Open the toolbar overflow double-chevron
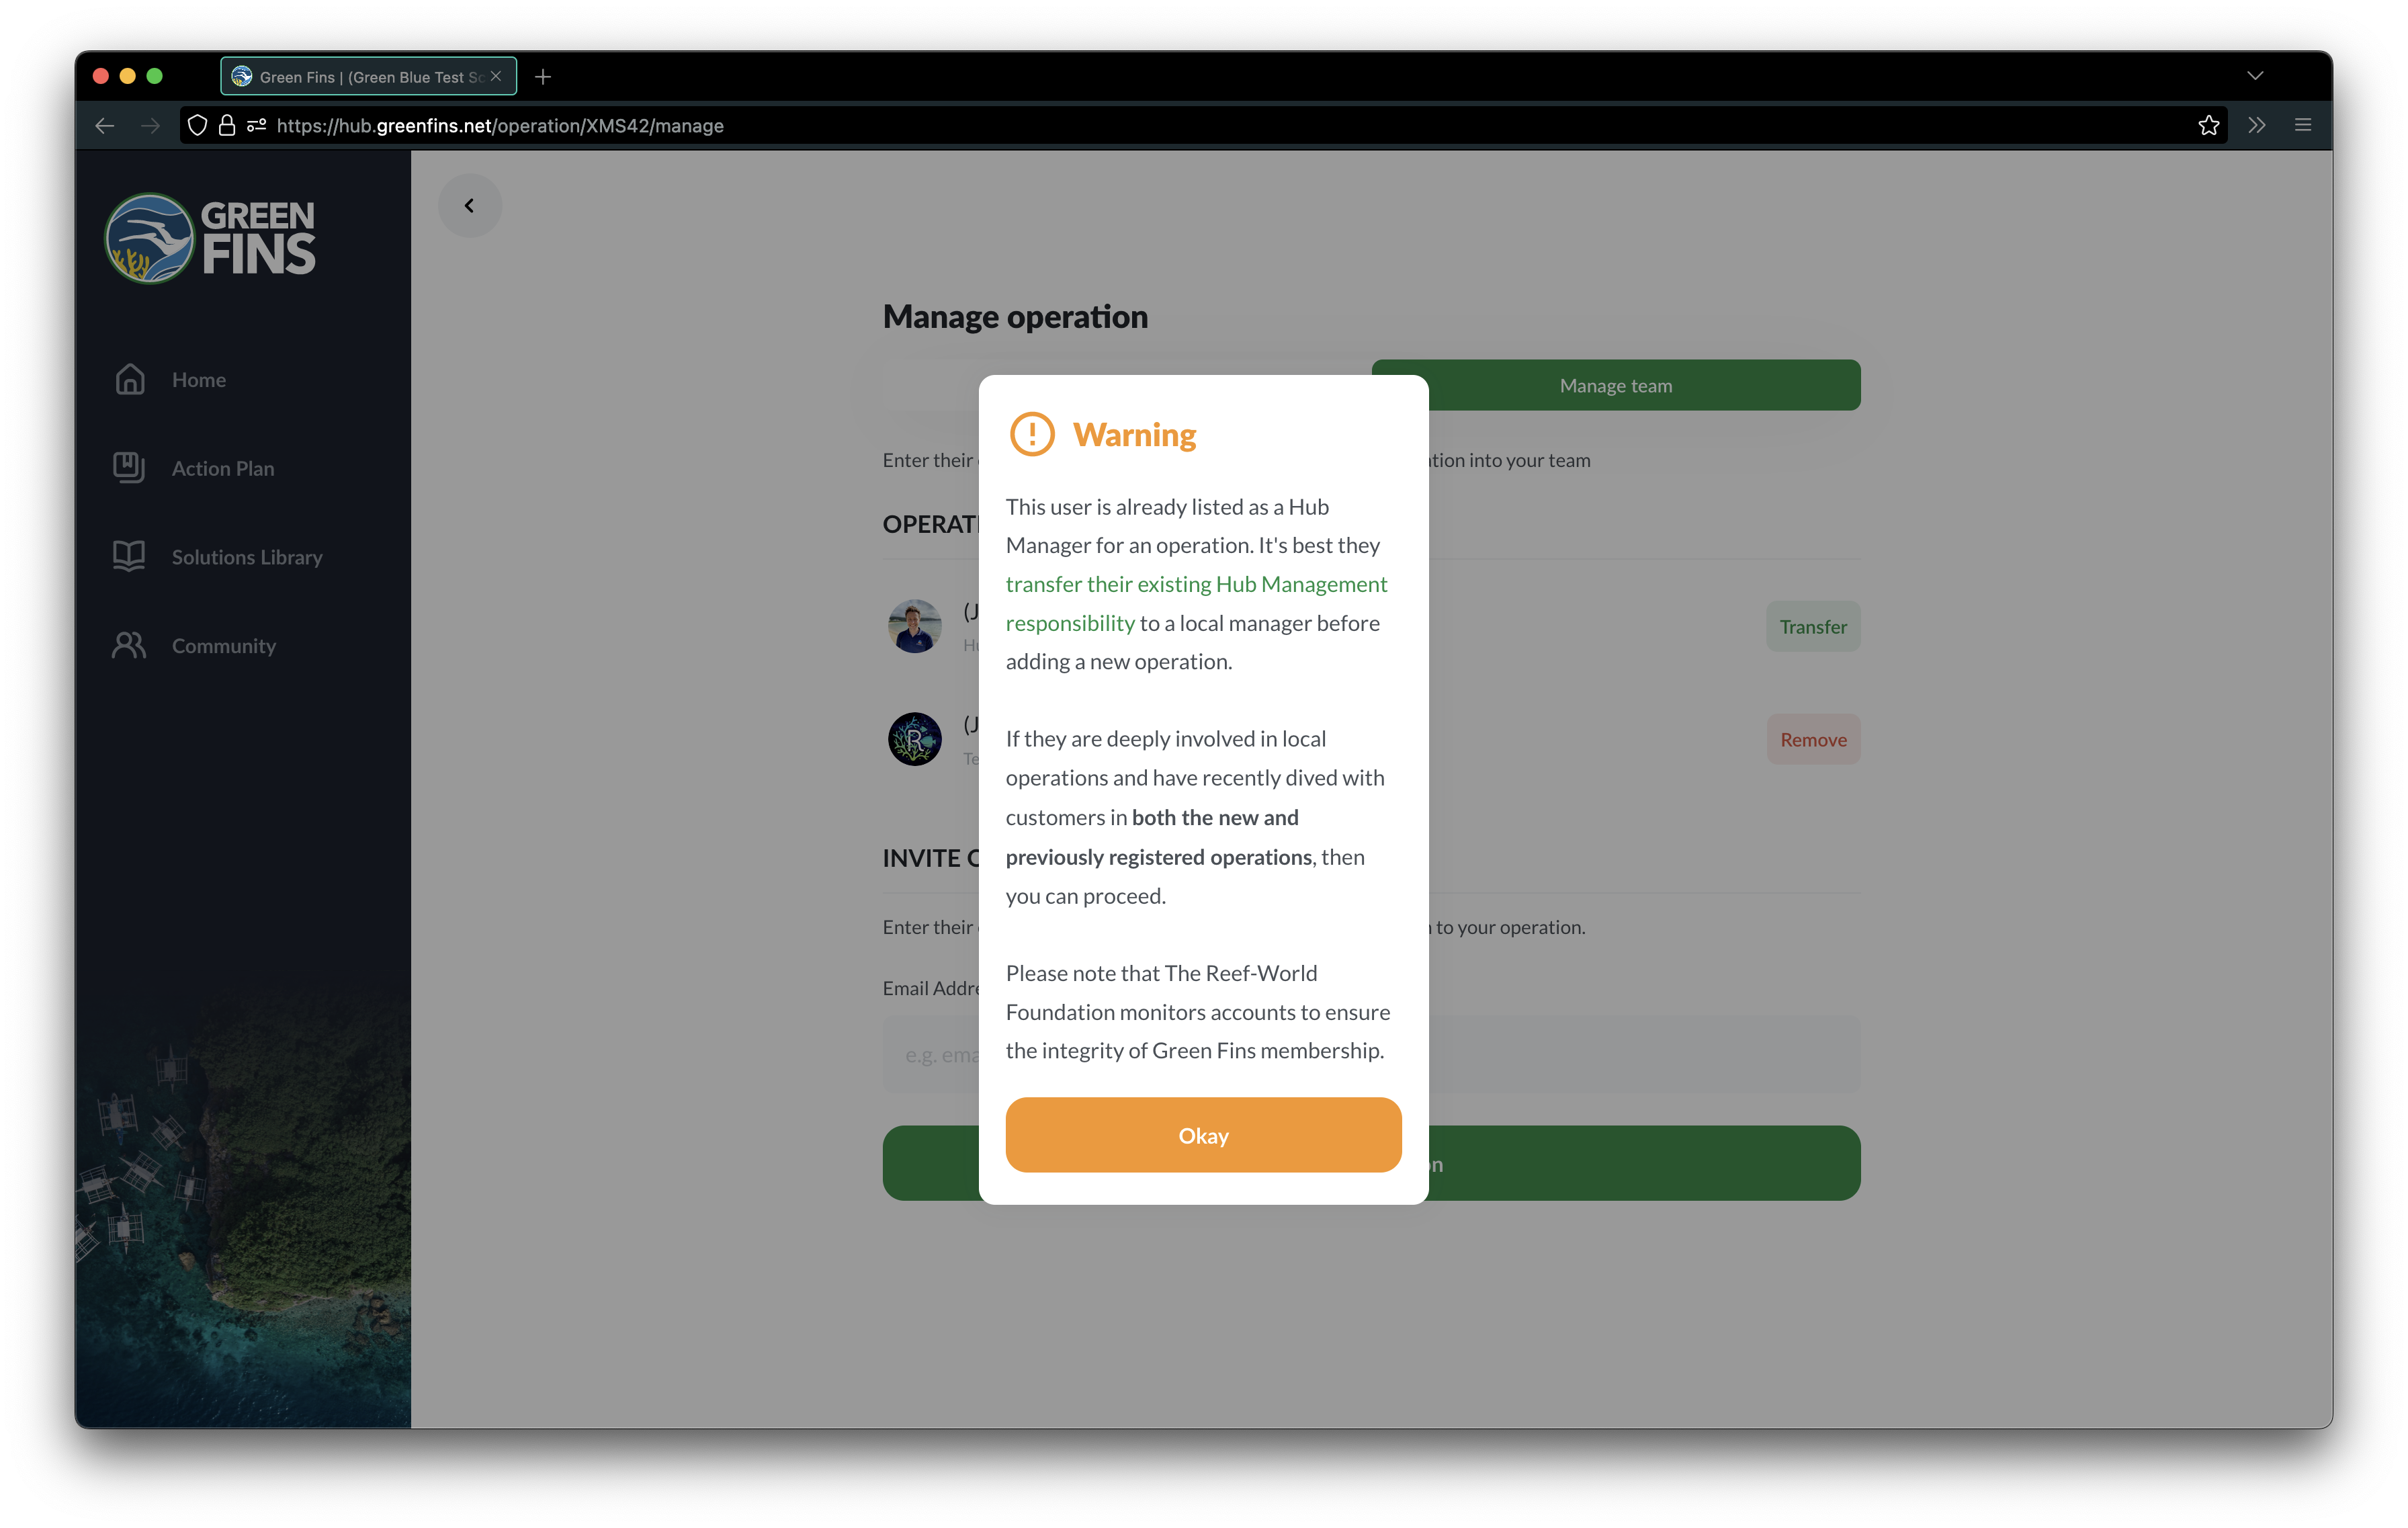This screenshot has width=2408, height=1528. pyautogui.click(x=2256, y=125)
